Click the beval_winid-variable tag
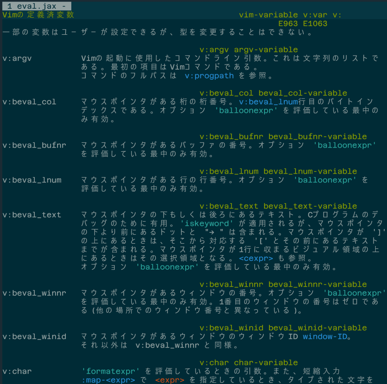Viewport: 387px width, 384px height. click(x=318, y=328)
